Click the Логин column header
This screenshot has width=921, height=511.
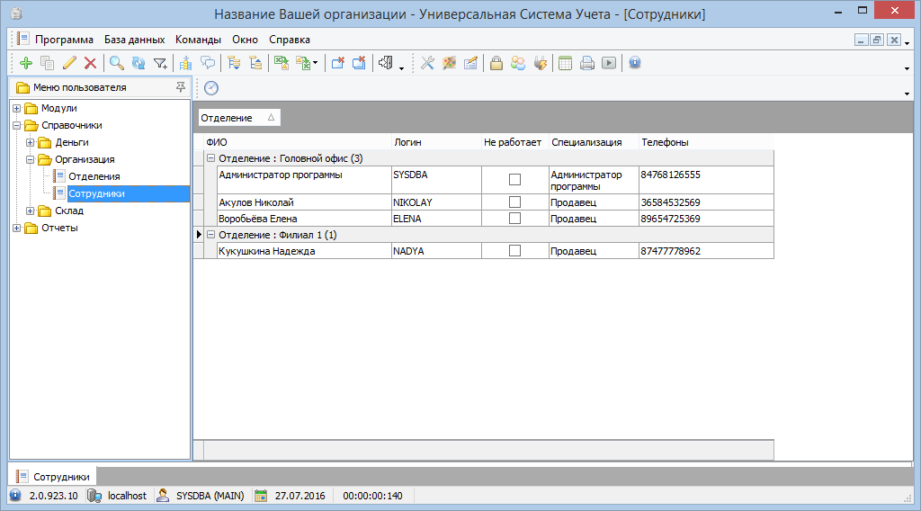pyautogui.click(x=407, y=142)
